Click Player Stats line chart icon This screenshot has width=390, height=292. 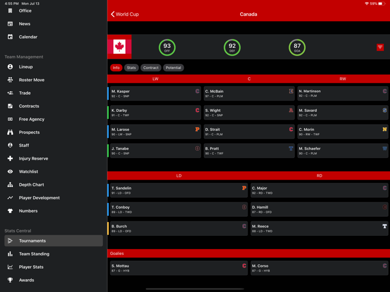coord(10,267)
